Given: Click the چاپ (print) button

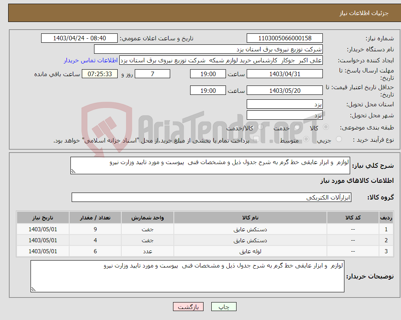Looking at the screenshot, I should [x=224, y=307].
